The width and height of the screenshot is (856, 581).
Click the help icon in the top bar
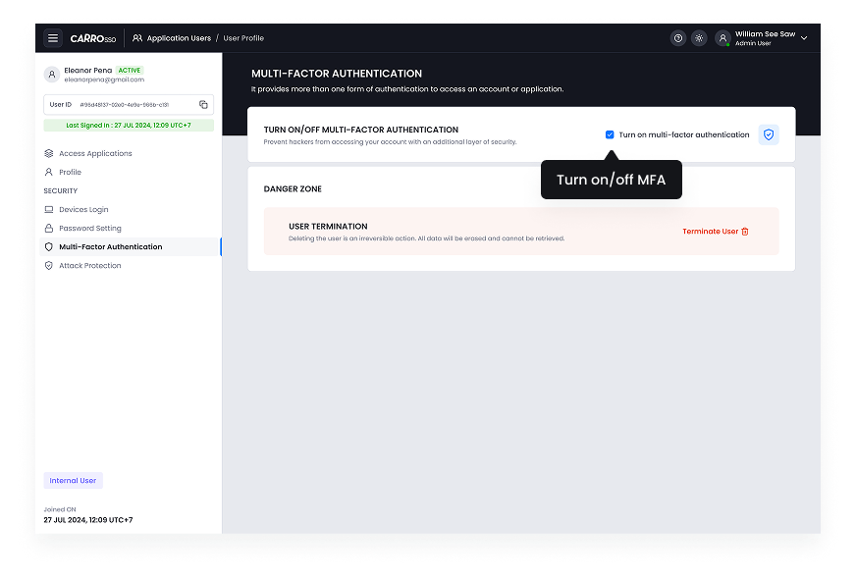677,37
